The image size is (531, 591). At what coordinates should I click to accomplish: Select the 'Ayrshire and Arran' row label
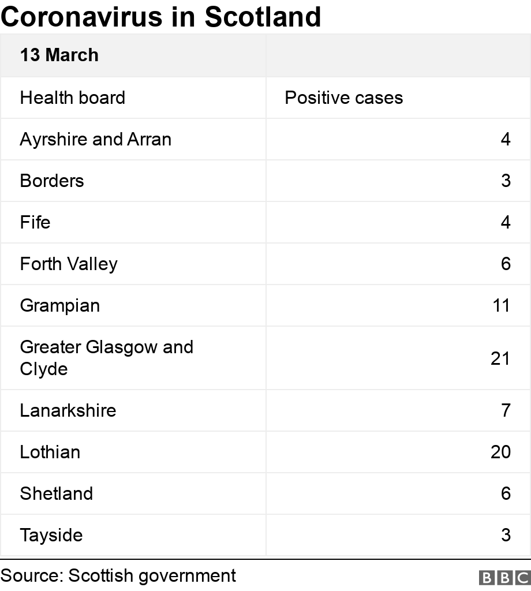click(96, 139)
